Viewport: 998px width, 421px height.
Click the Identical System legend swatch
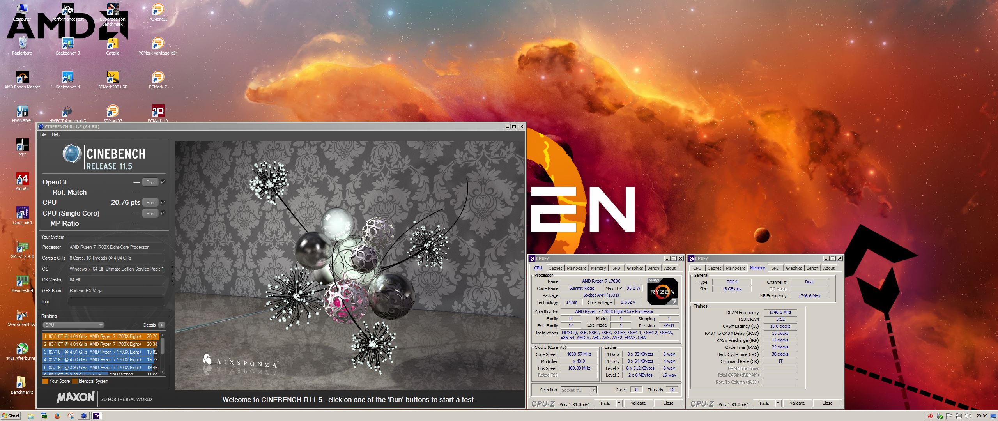tap(74, 381)
